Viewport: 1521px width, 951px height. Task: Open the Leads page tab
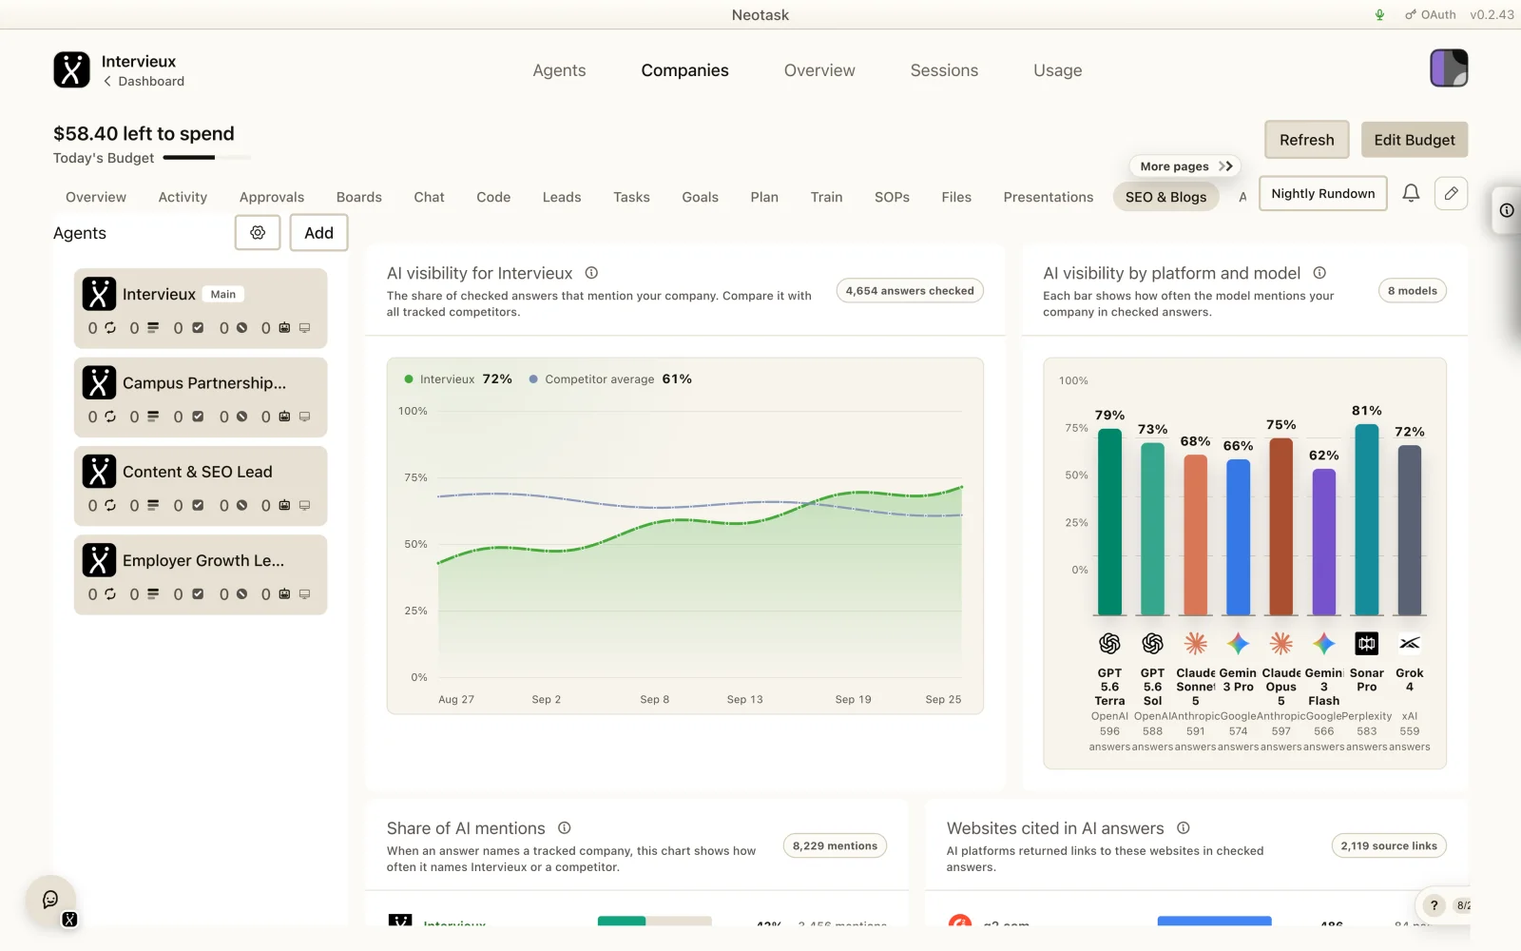(x=562, y=197)
